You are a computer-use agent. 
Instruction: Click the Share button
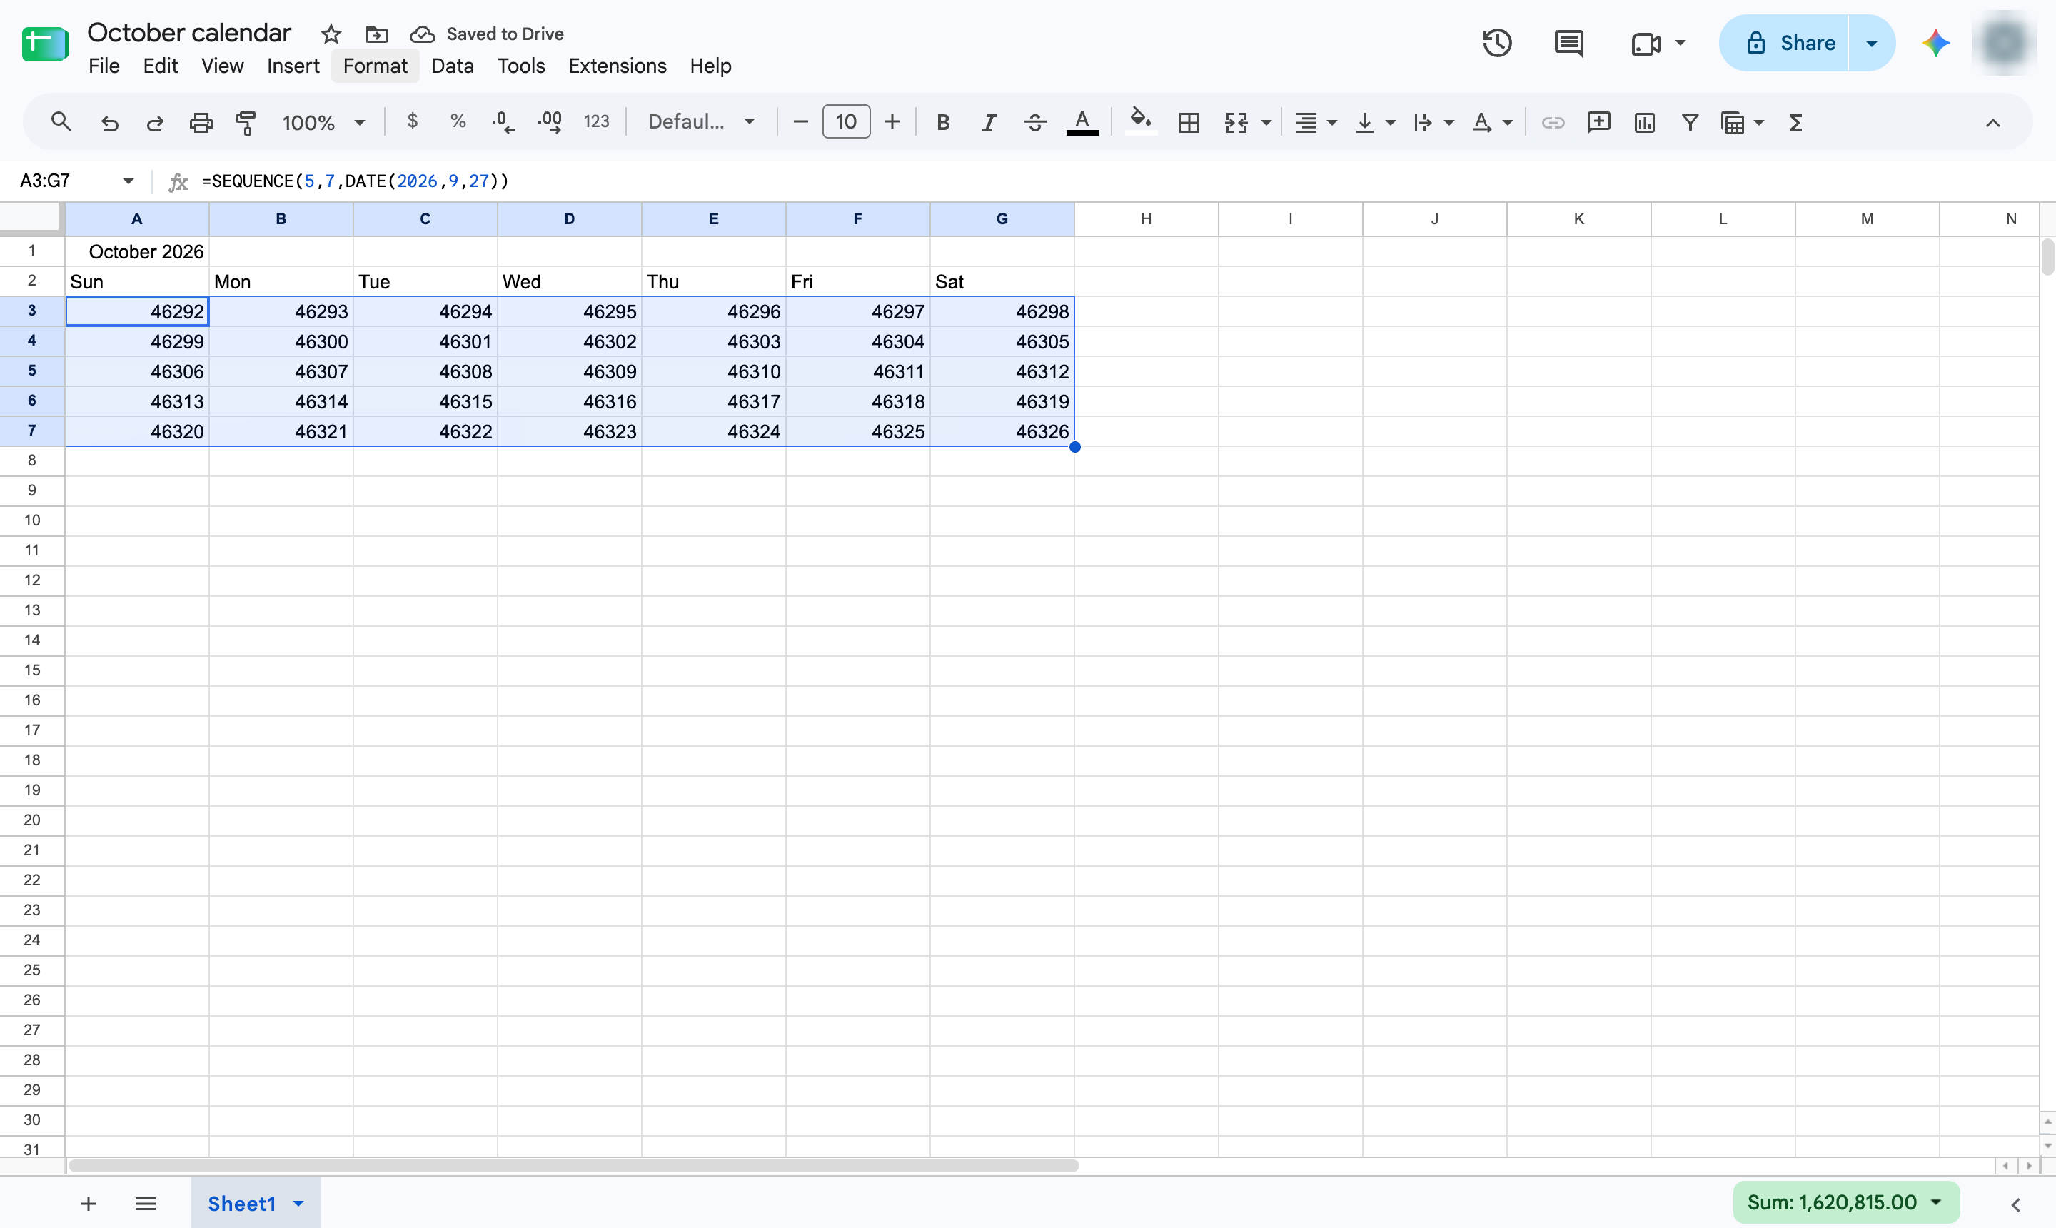[x=1784, y=43]
